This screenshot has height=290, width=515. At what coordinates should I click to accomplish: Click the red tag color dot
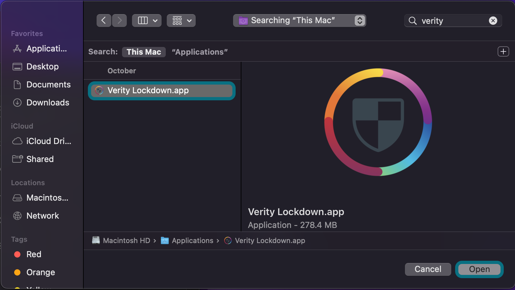pos(17,254)
